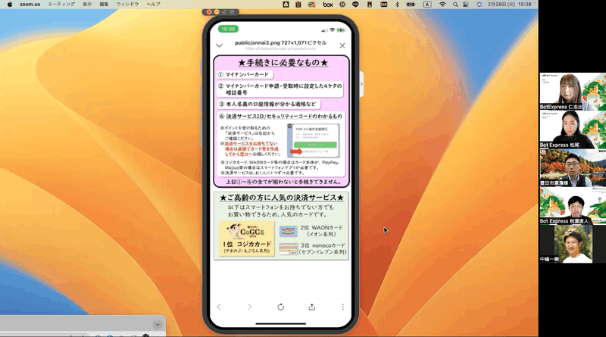Screen dimensions: 606x337
Task: Click the 2位 WAONカード entry
Action: point(321,231)
